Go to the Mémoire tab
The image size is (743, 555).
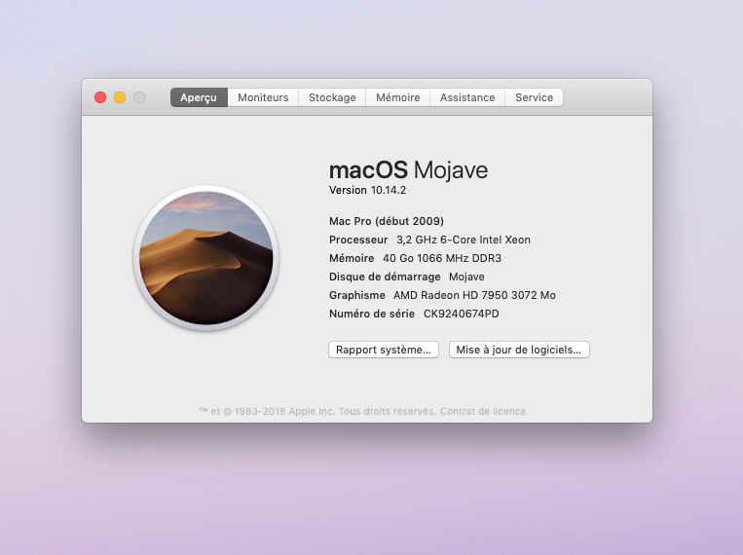tap(397, 97)
